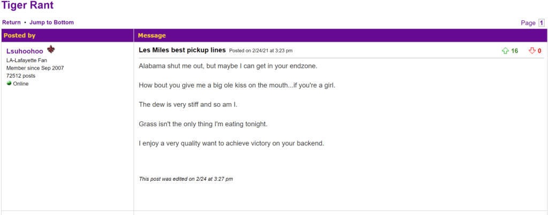The width and height of the screenshot is (548, 215).
Task: Click the green Online status dot
Action: click(x=9, y=83)
